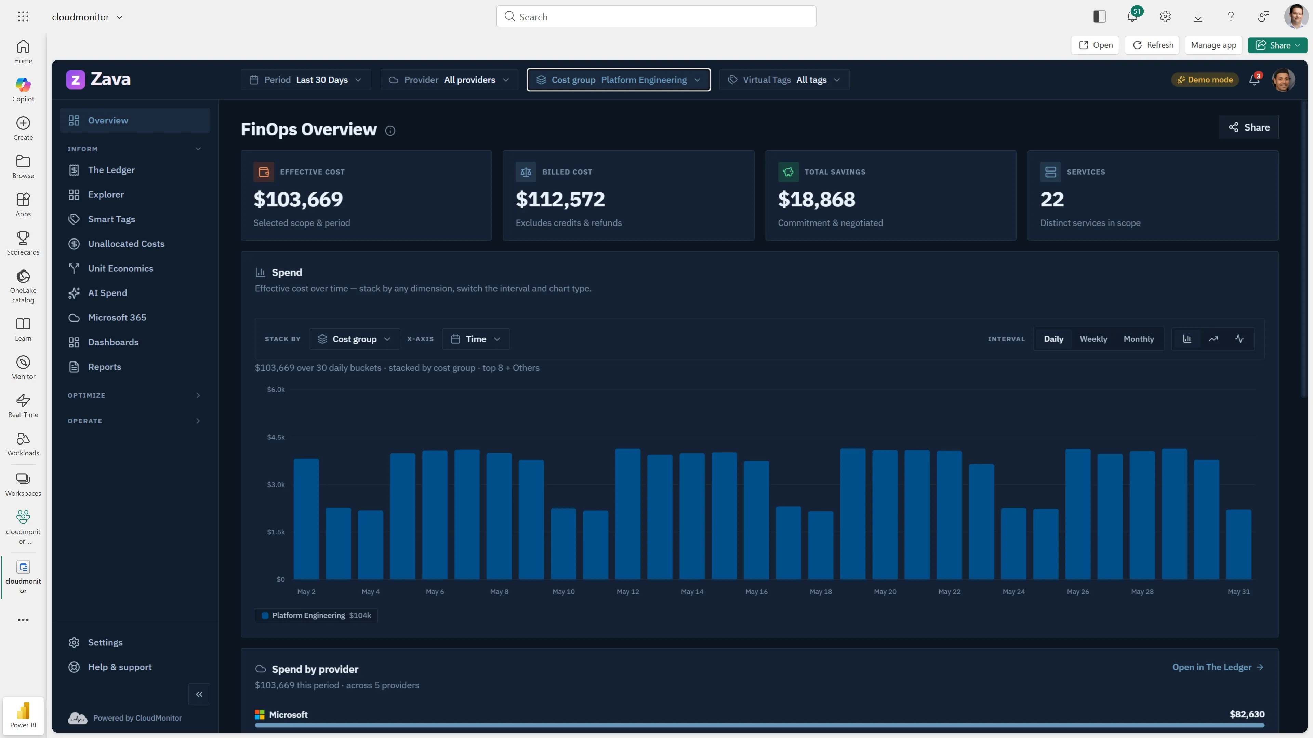
Task: Click the download icon in top bar
Action: coord(1198,17)
